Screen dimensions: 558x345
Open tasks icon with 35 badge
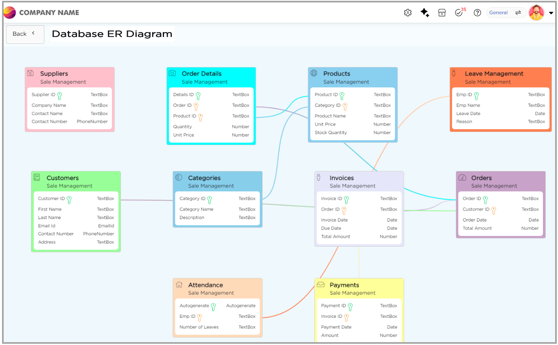pyautogui.click(x=459, y=13)
